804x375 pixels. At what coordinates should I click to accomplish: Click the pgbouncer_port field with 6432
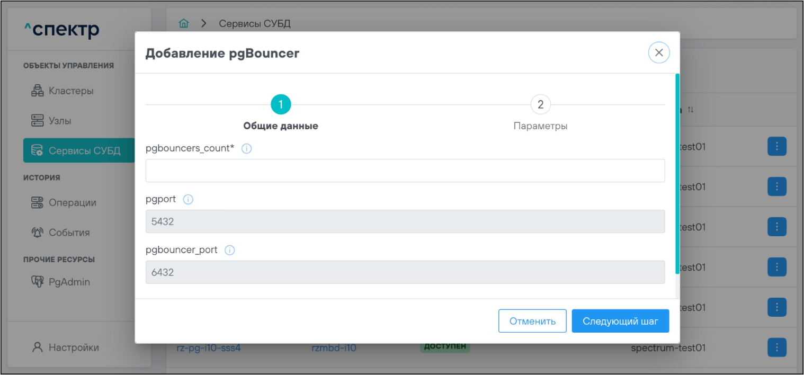click(405, 272)
